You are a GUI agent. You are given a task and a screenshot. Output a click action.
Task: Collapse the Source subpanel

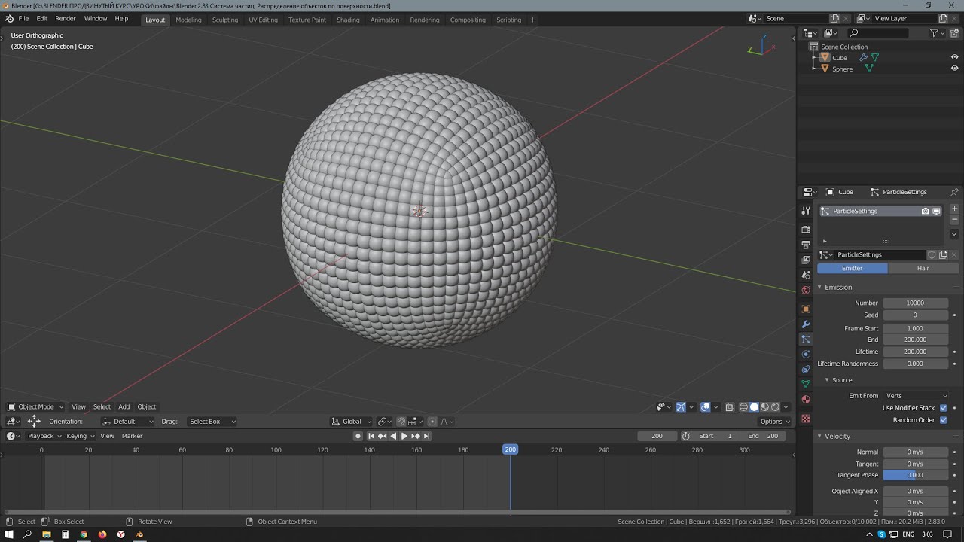tap(842, 380)
